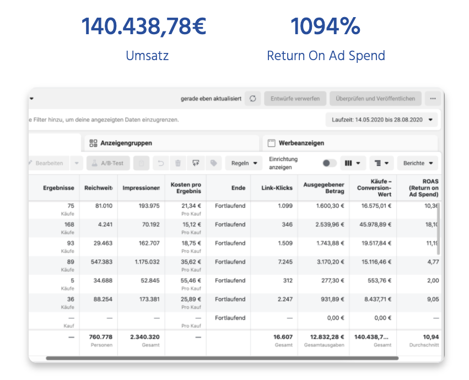Click the duplicate item icon
469x380 pixels.
[x=142, y=163]
